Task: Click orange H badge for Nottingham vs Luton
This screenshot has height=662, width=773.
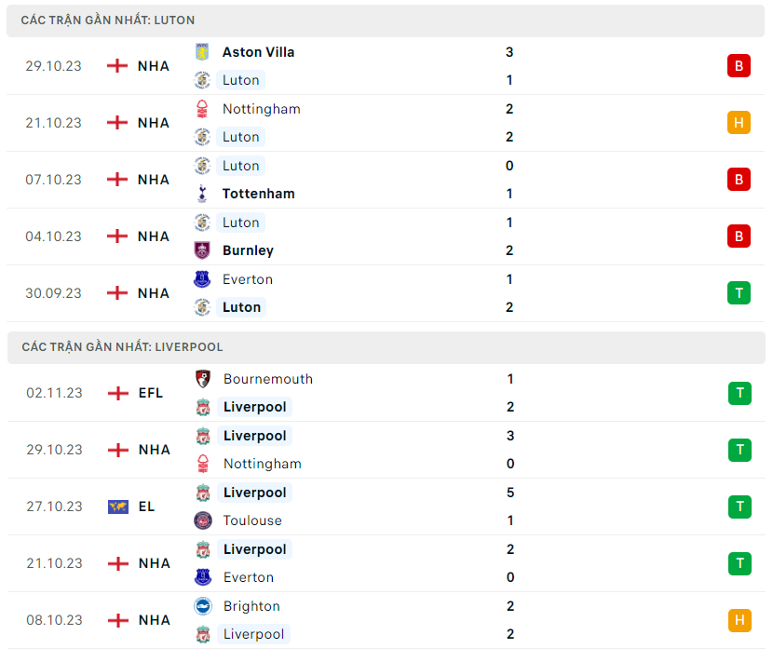Action: (x=739, y=123)
